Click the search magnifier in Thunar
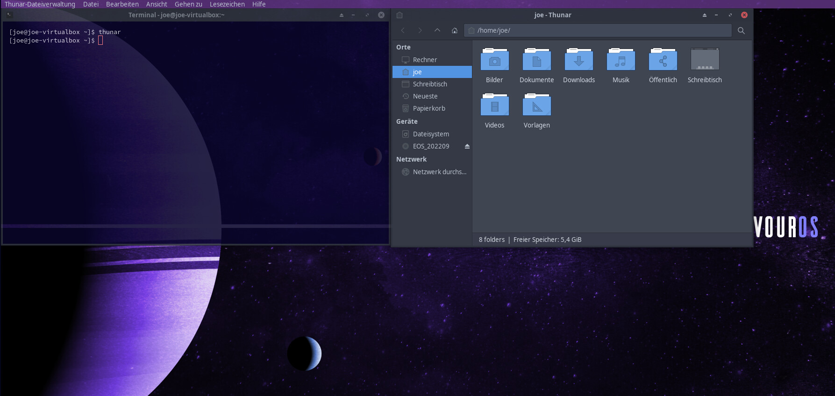Screen dimensions: 835x396 [x=741, y=30]
